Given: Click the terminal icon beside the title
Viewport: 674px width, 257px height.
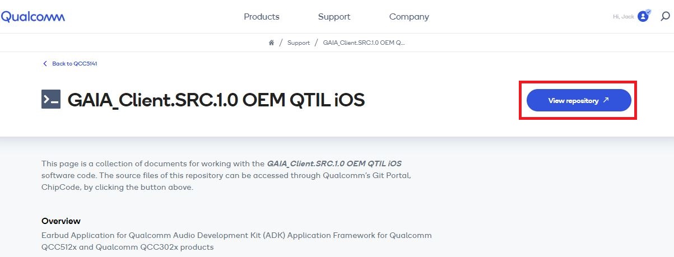Looking at the screenshot, I should [51, 99].
